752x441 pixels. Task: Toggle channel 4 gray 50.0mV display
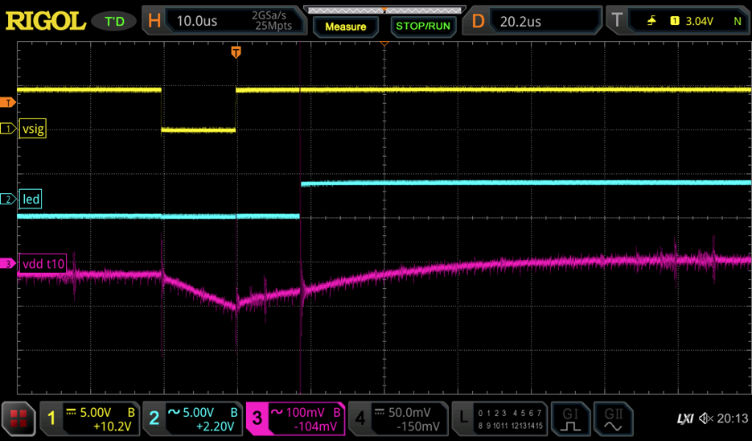coord(397,418)
